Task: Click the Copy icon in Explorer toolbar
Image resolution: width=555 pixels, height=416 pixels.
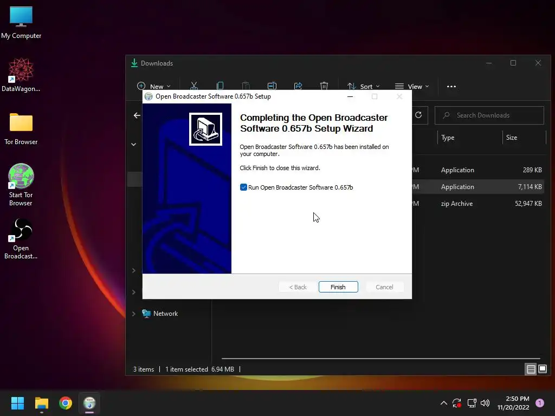Action: (x=220, y=86)
